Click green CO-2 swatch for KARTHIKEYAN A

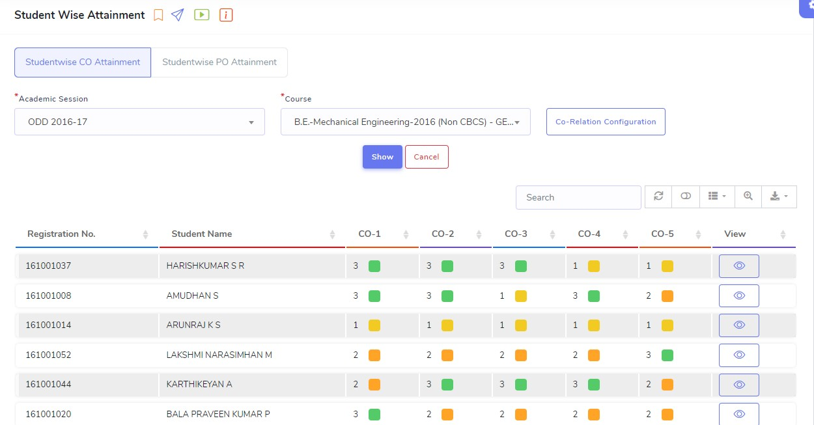(x=447, y=385)
